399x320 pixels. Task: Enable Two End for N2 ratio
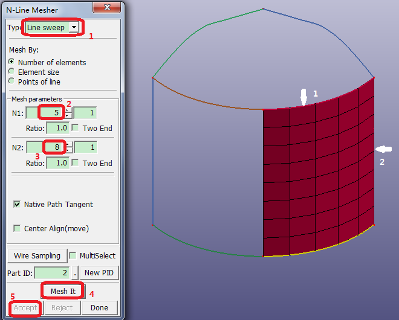click(76, 163)
